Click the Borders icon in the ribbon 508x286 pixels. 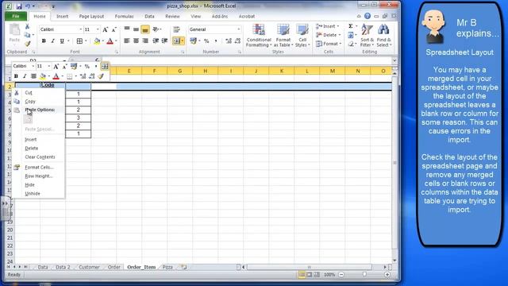pos(79,41)
